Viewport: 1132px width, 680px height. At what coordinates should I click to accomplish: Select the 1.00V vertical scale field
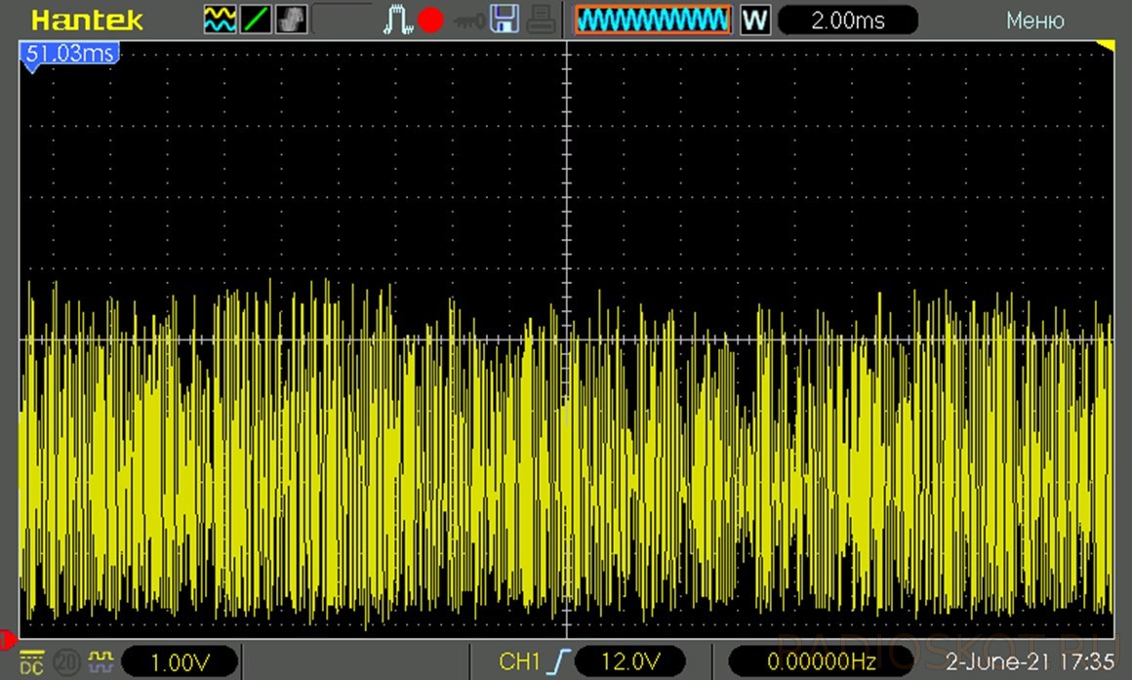pyautogui.click(x=180, y=662)
